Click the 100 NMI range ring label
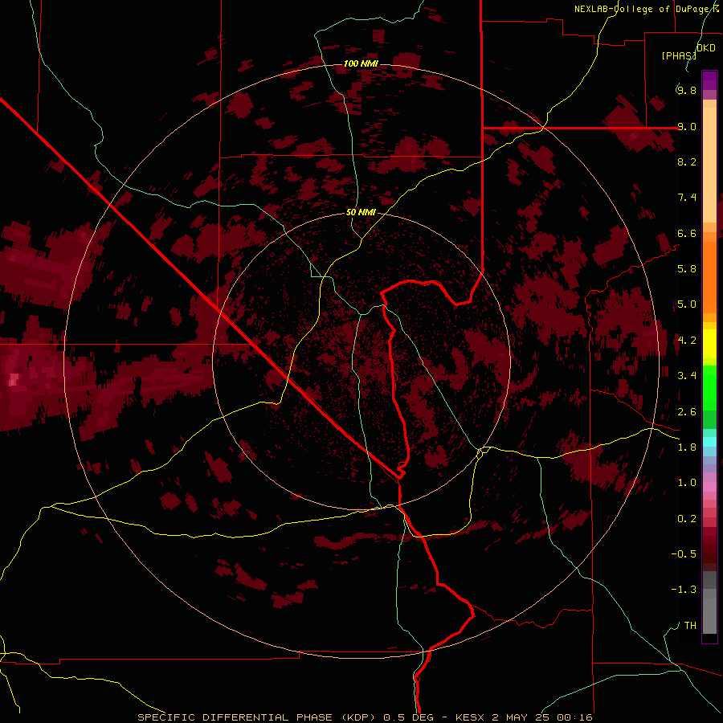Viewport: 723px width, 723px height. click(361, 63)
